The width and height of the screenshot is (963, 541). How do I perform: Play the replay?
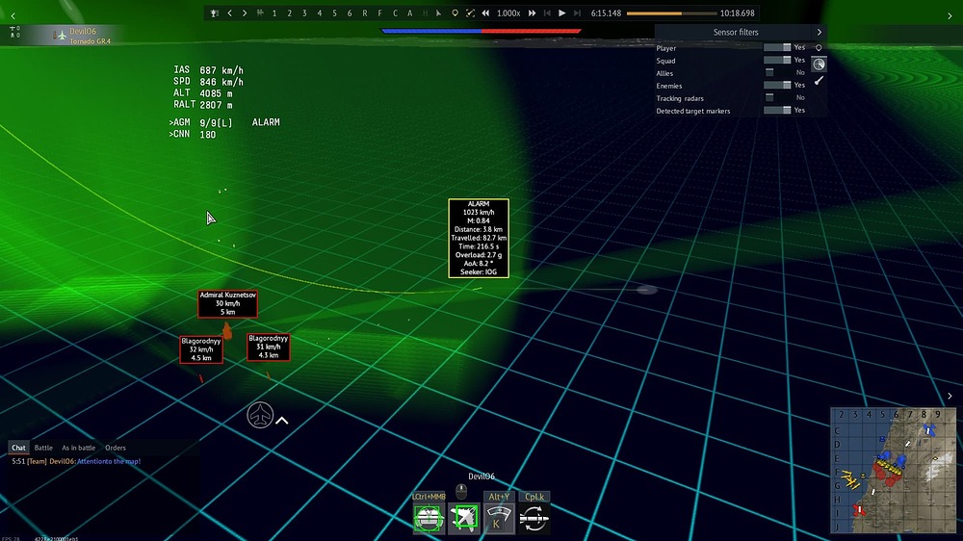click(x=562, y=13)
